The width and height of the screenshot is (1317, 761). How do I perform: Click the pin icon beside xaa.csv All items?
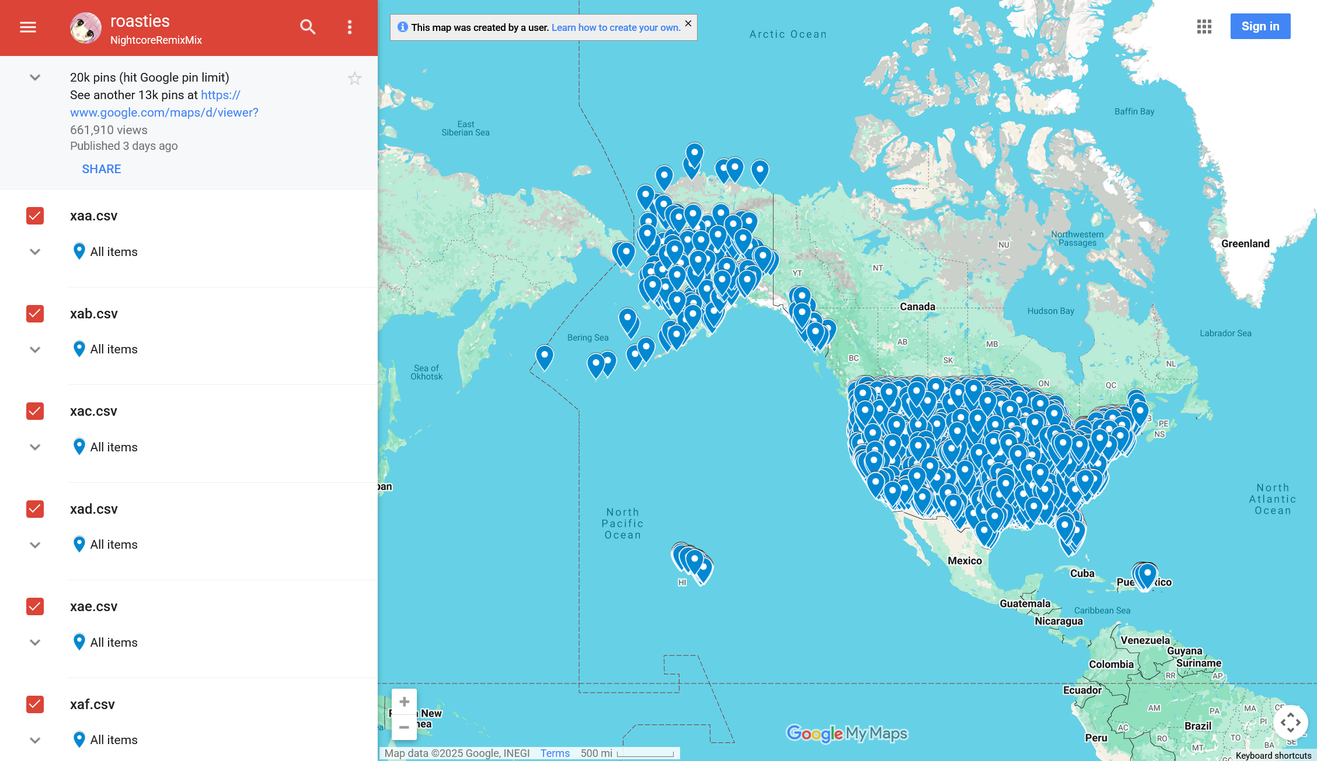coord(79,251)
